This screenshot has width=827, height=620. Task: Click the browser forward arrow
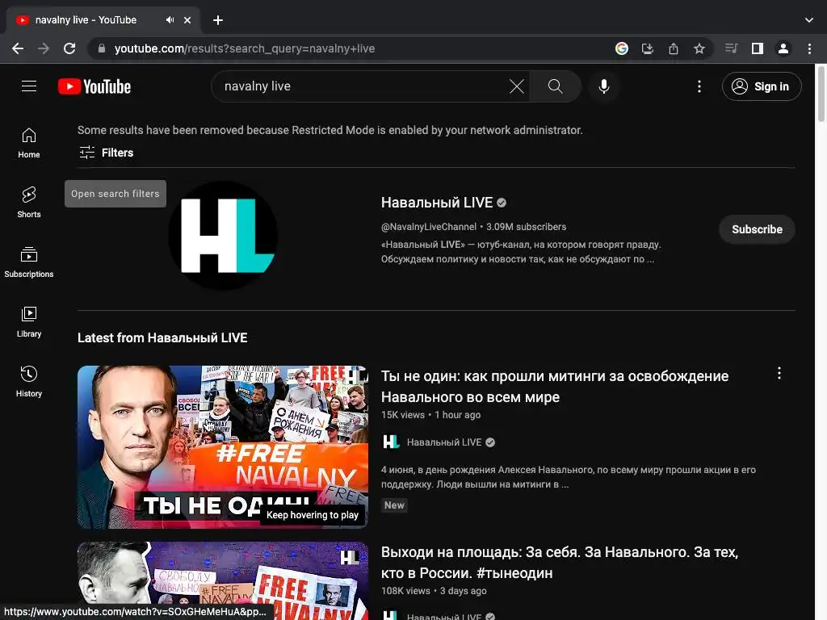44,48
